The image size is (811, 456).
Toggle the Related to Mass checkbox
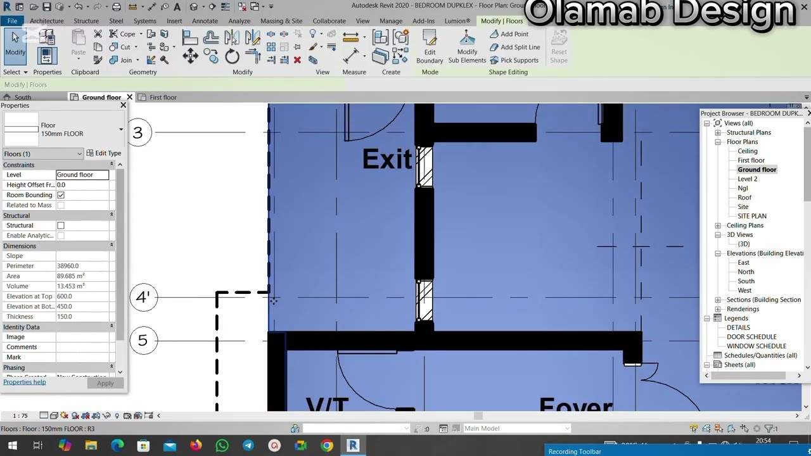(x=61, y=205)
